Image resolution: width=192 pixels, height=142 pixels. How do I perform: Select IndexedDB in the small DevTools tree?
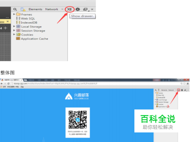[161, 98]
